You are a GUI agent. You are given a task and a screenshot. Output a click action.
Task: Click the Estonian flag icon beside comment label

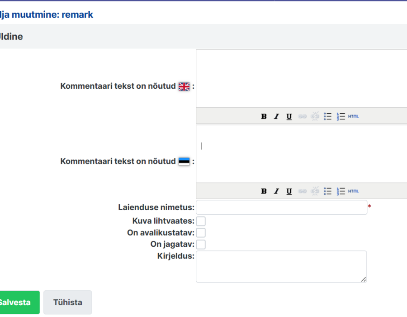184,161
